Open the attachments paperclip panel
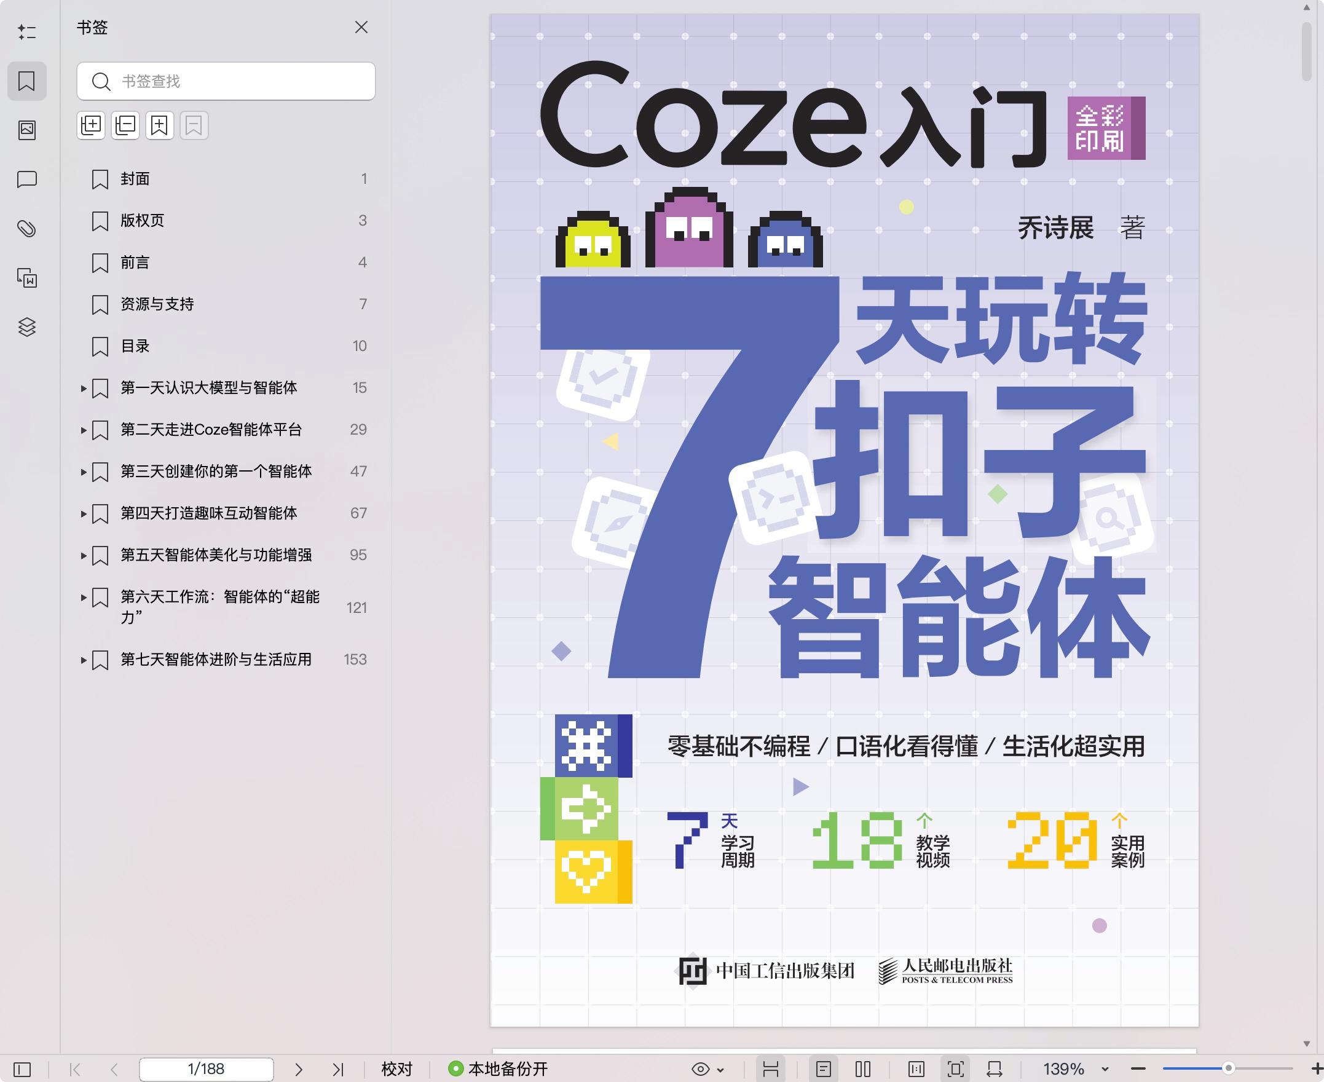Screen dimensions: 1324x1082 (x=27, y=228)
